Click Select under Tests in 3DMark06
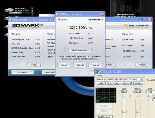This screenshot has width=155, height=118. [34, 65]
